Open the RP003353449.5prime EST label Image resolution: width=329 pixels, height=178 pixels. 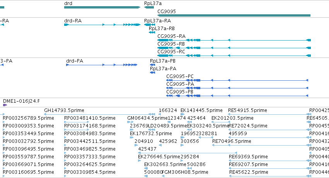pos(28,134)
